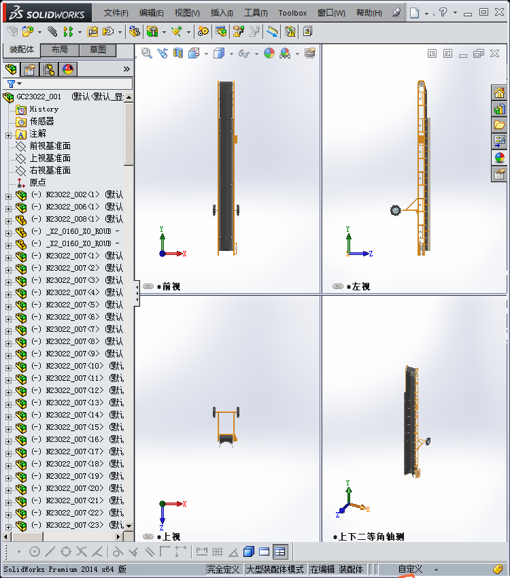Screen dimensions: 510x578
Task: Click the Zoom to Area magnifier icon
Action: click(x=147, y=53)
